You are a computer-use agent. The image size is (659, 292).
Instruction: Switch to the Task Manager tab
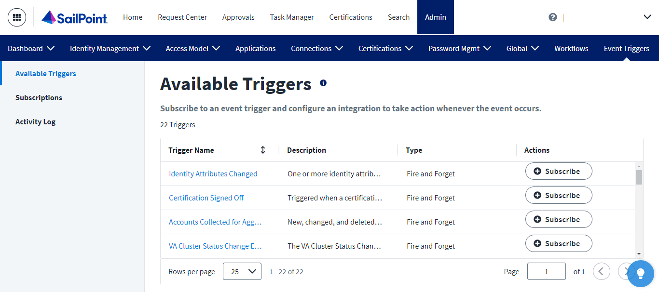pyautogui.click(x=291, y=17)
